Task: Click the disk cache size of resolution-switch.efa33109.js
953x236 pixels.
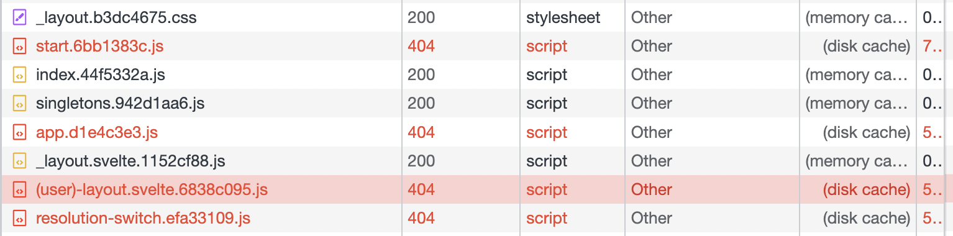Action: coord(867,219)
